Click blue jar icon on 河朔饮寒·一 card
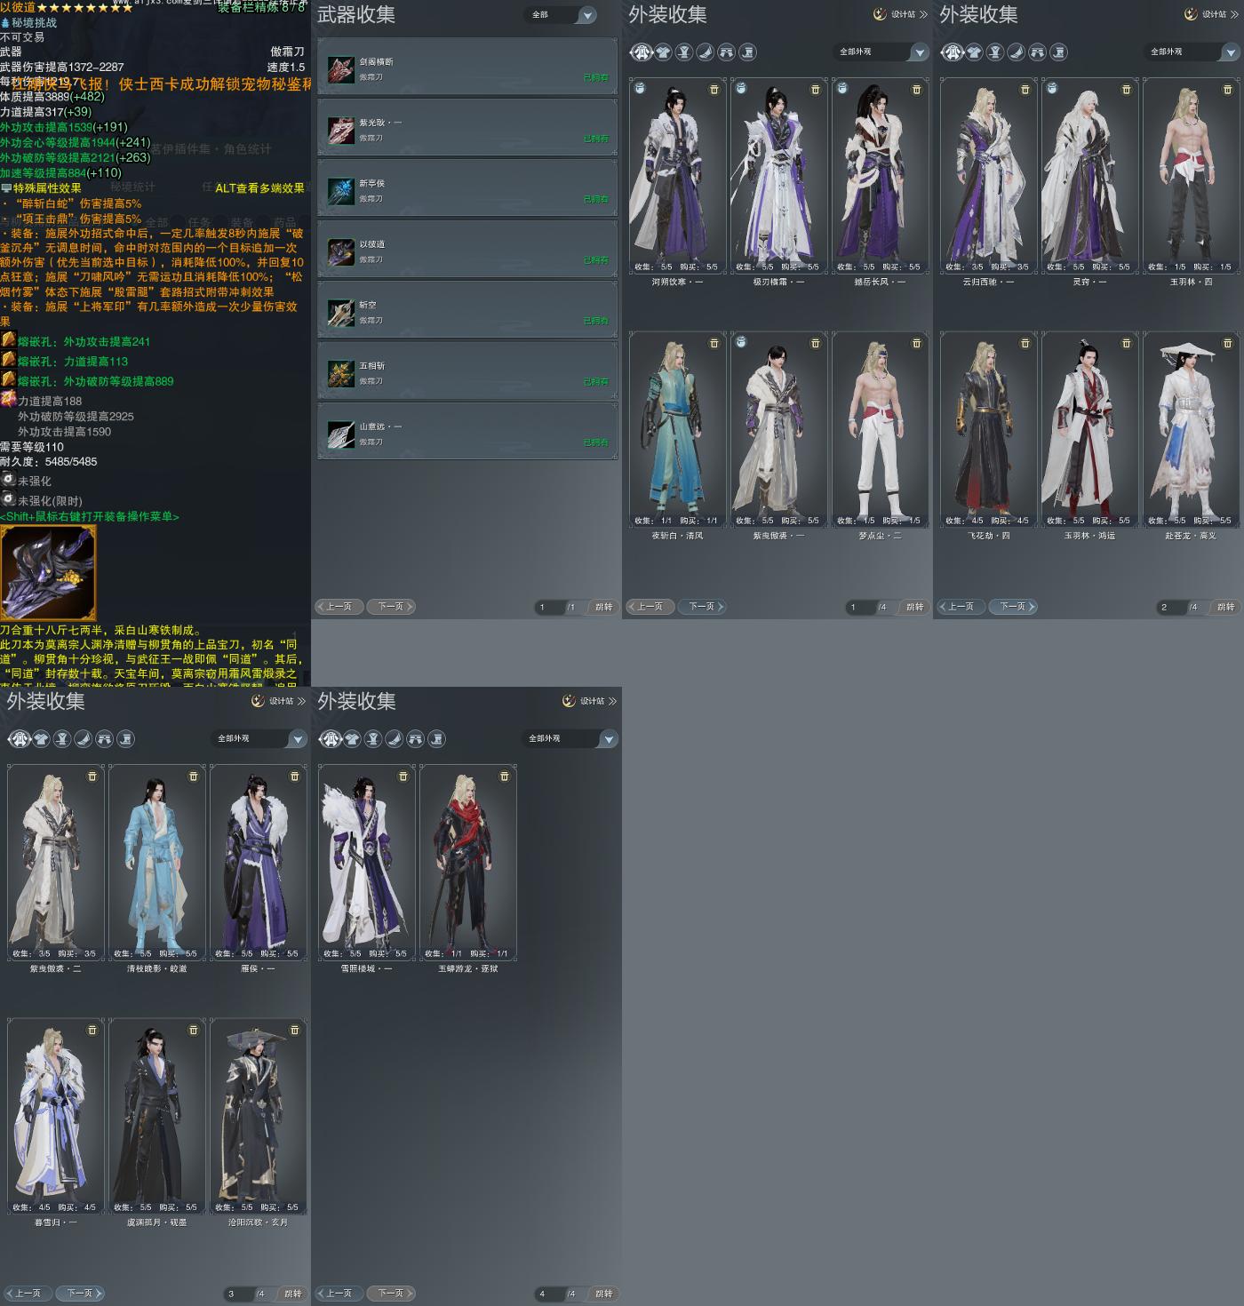 coord(640,88)
